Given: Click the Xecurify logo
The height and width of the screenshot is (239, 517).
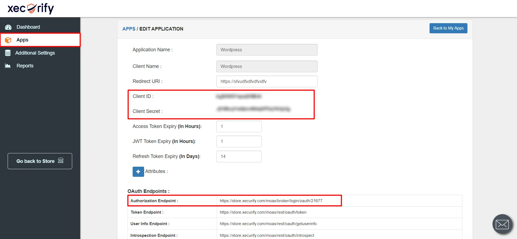Looking at the screenshot, I should coord(31,8).
